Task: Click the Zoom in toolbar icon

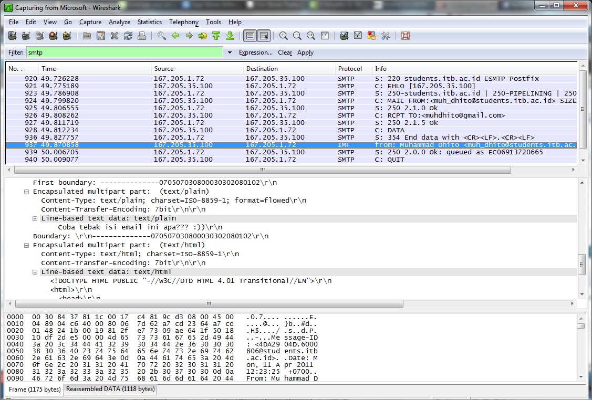Action: tap(284, 36)
